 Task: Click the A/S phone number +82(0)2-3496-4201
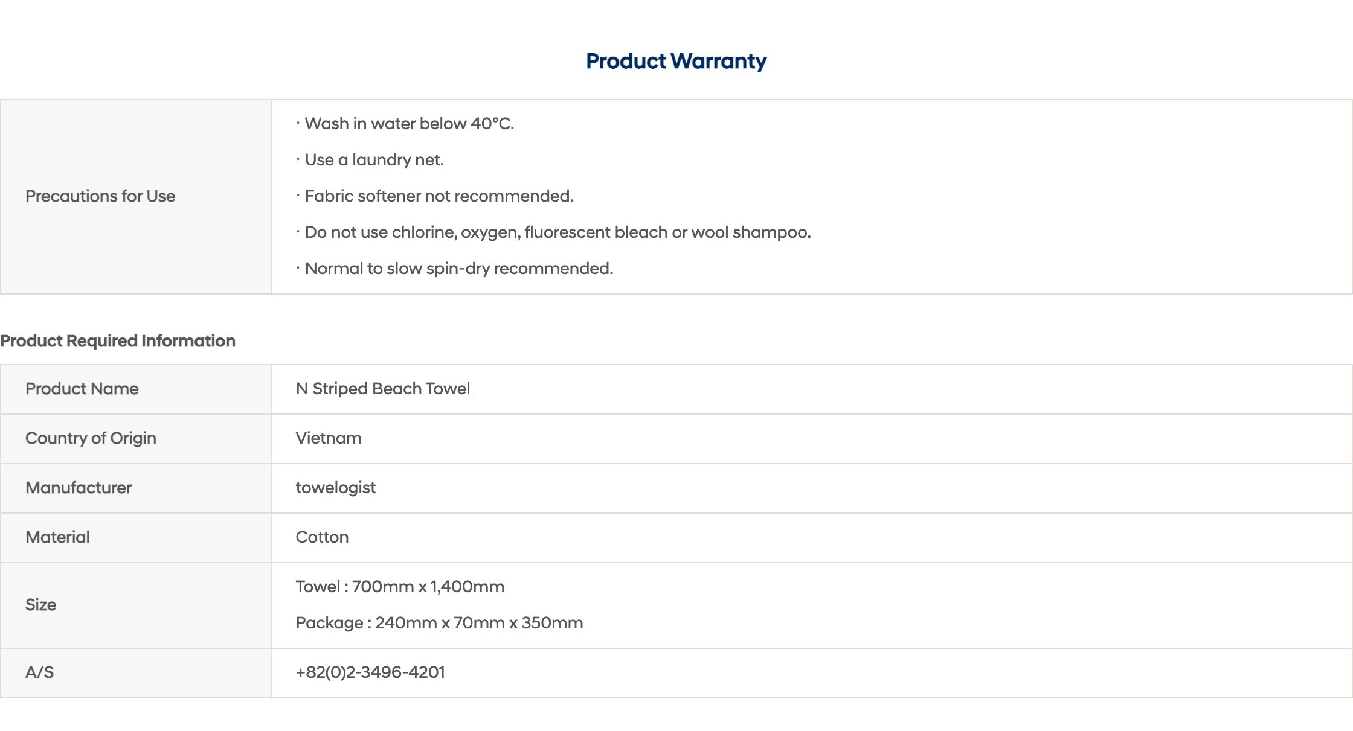pyautogui.click(x=370, y=672)
